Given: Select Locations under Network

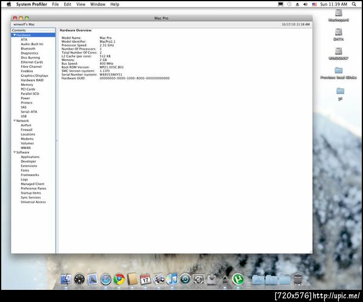Looking at the screenshot, I should tap(28, 134).
